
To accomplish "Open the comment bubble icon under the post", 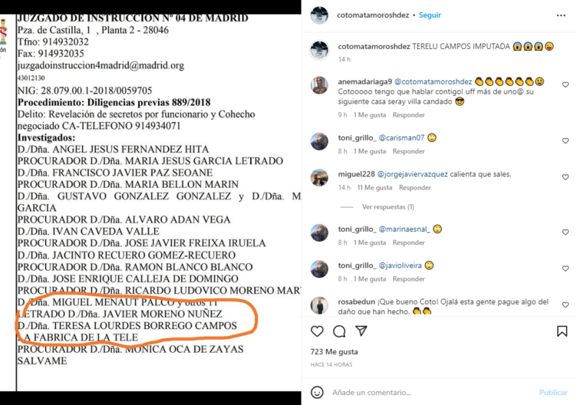I will click(339, 331).
